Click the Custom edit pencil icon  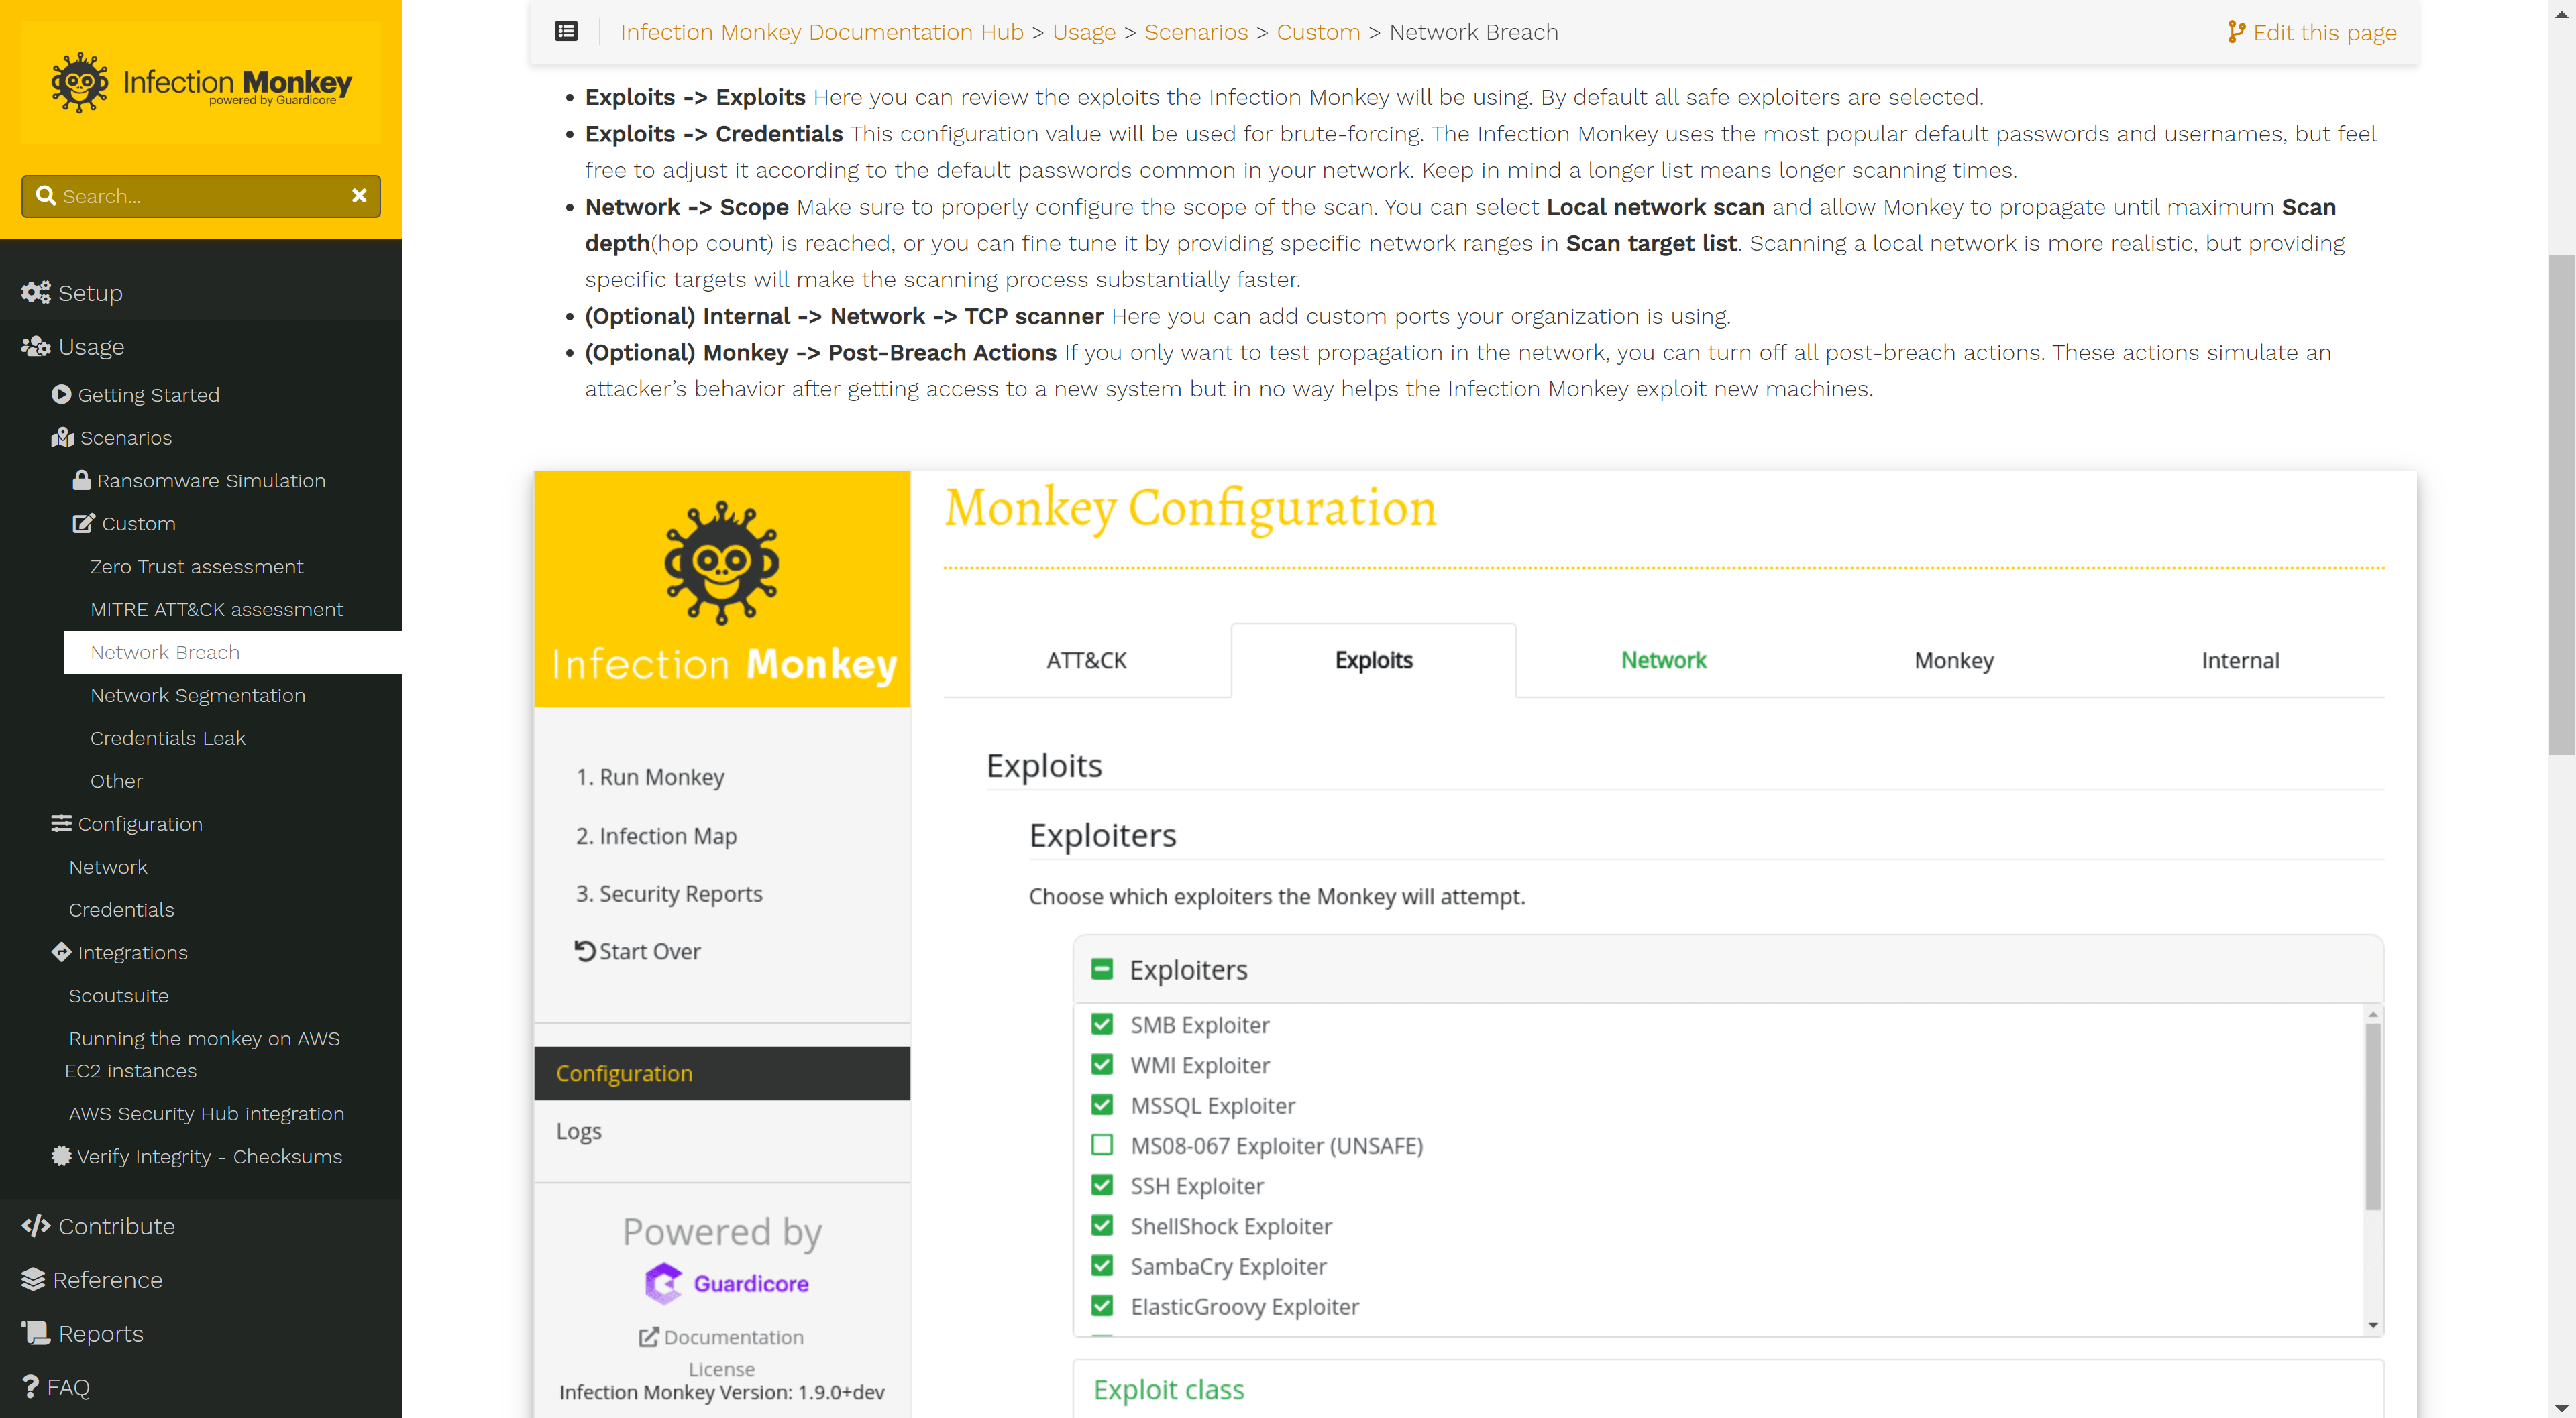point(83,524)
